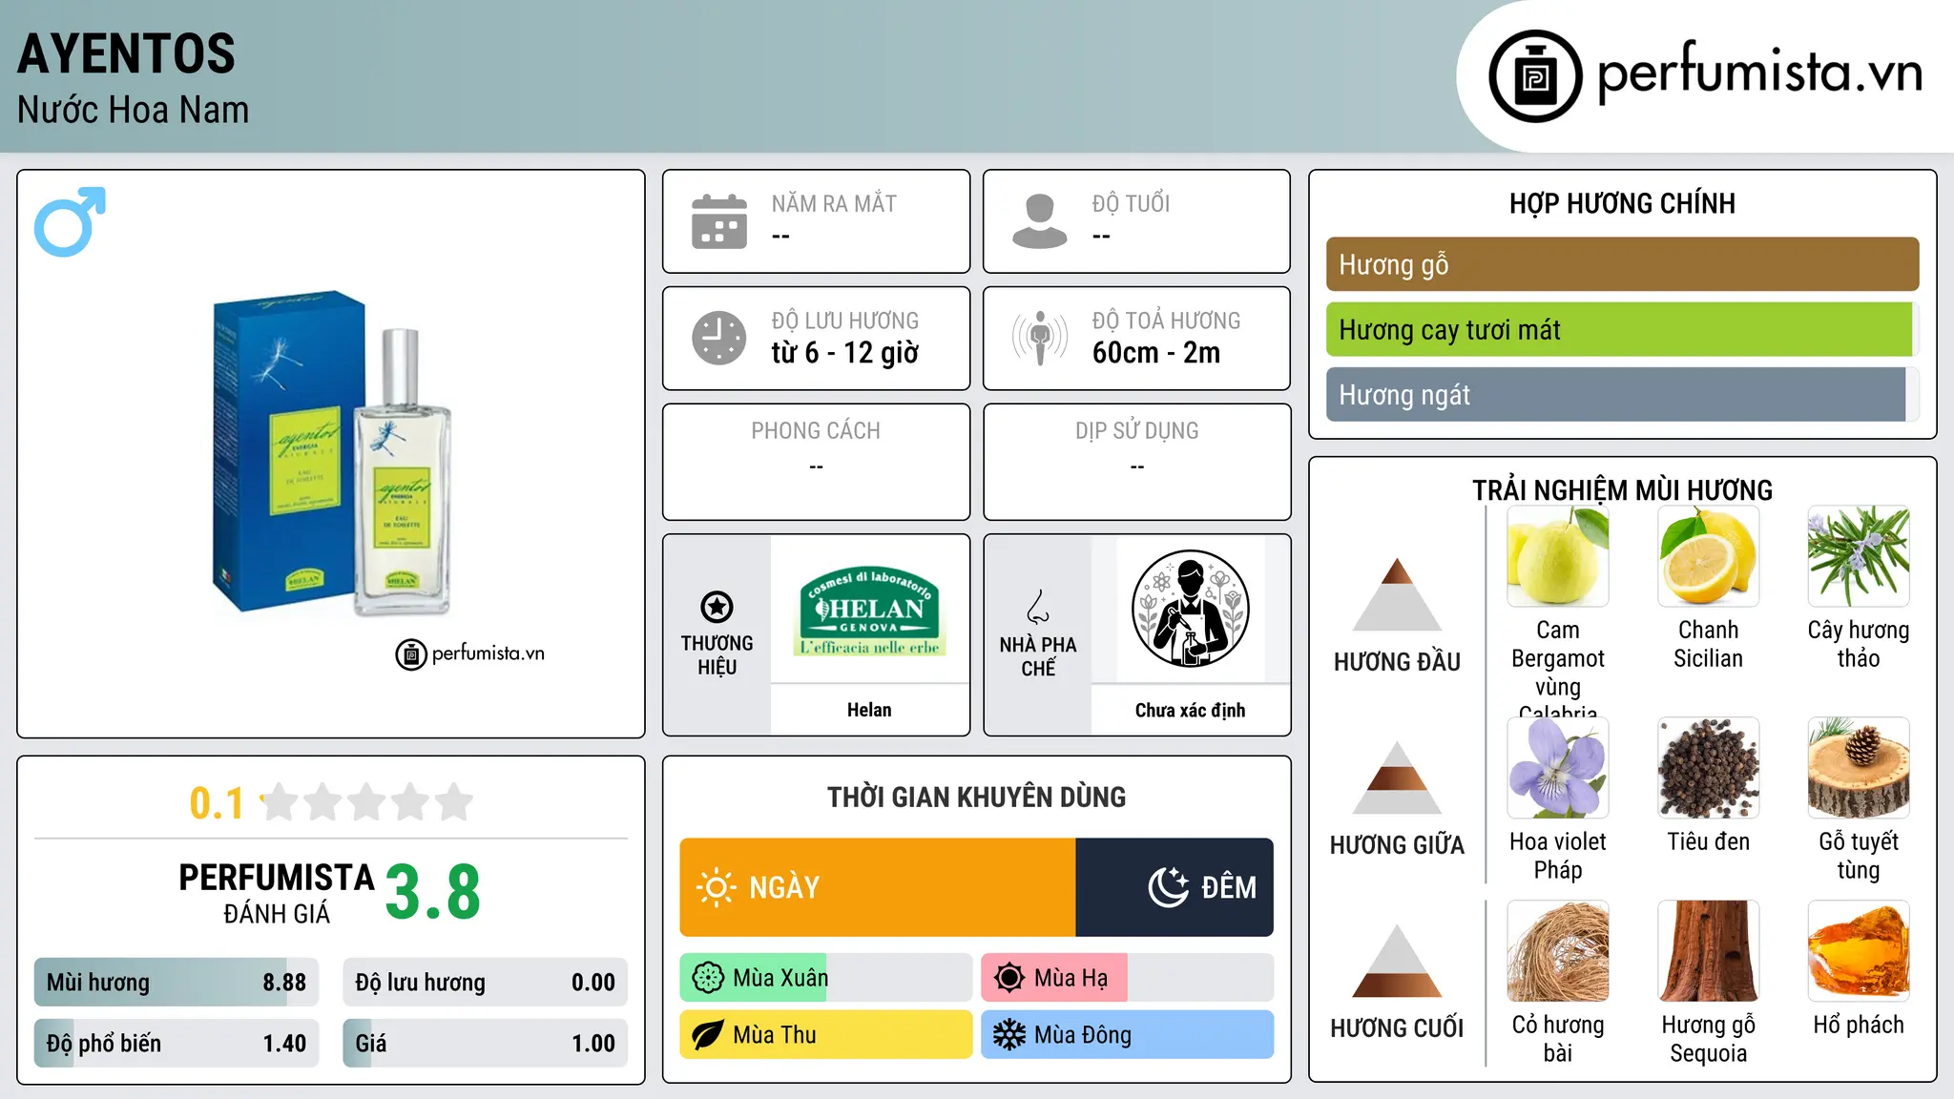Click the brown Hương gỗ accord bar

pos(1623,264)
